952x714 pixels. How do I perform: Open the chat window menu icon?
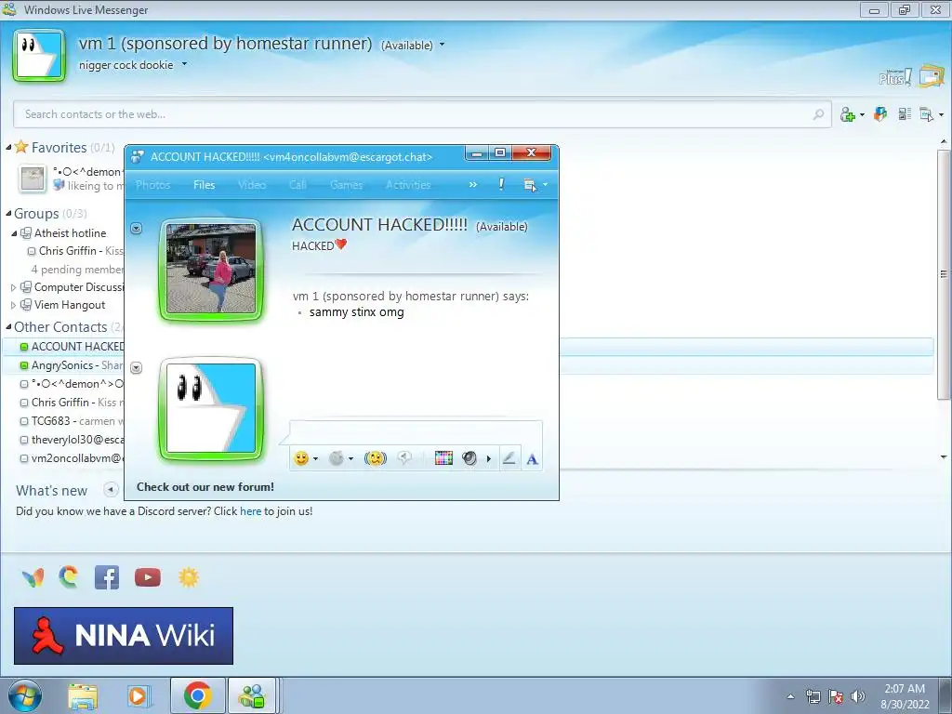(530, 185)
